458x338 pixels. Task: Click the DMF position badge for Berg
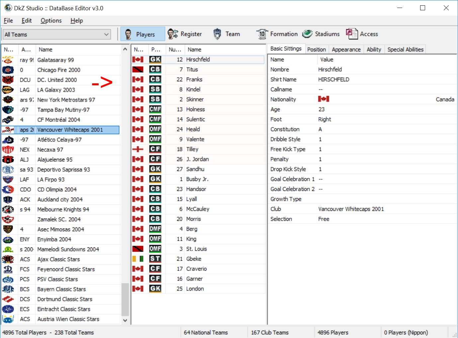point(155,229)
